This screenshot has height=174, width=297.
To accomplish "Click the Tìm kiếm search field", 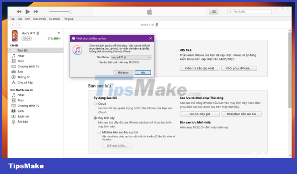I will click(x=249, y=12).
